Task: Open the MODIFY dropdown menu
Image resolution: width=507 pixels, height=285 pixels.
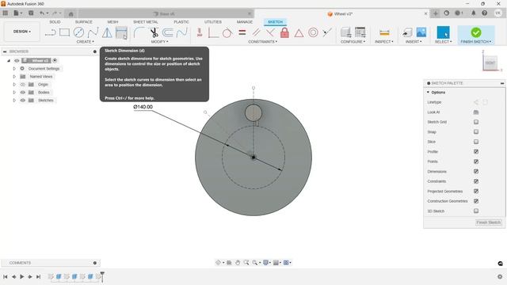Action: coord(159,42)
